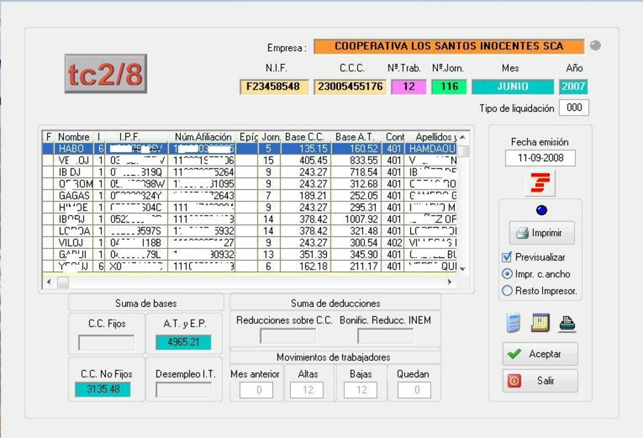Click the Base C.C. column header
Viewport: 643px width, 438px height.
[306, 137]
